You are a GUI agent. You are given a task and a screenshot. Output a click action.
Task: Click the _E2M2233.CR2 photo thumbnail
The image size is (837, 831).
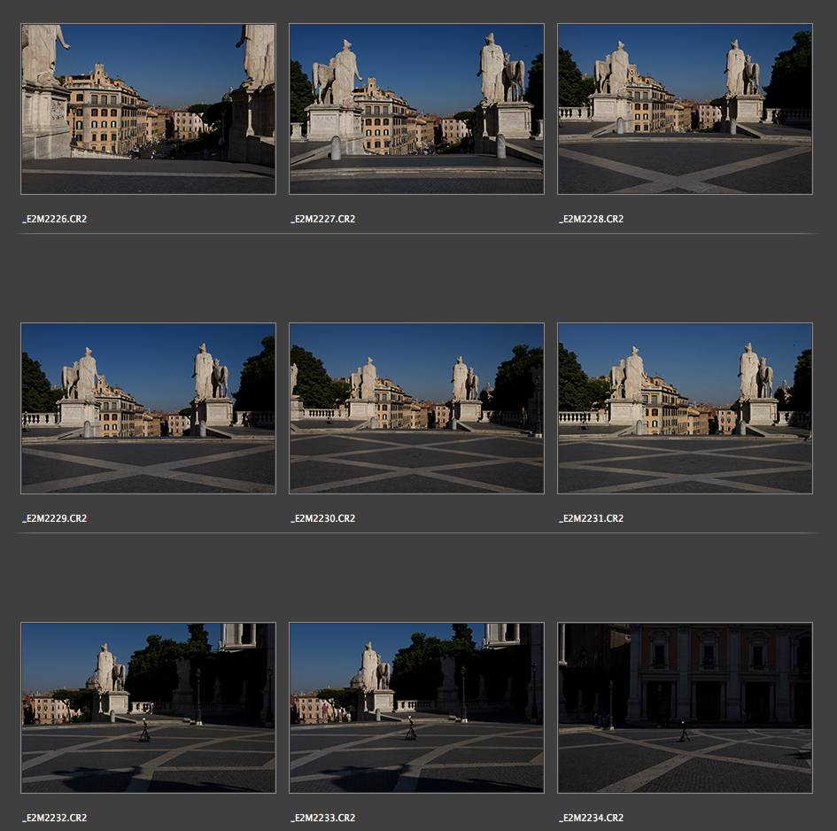tap(416, 707)
